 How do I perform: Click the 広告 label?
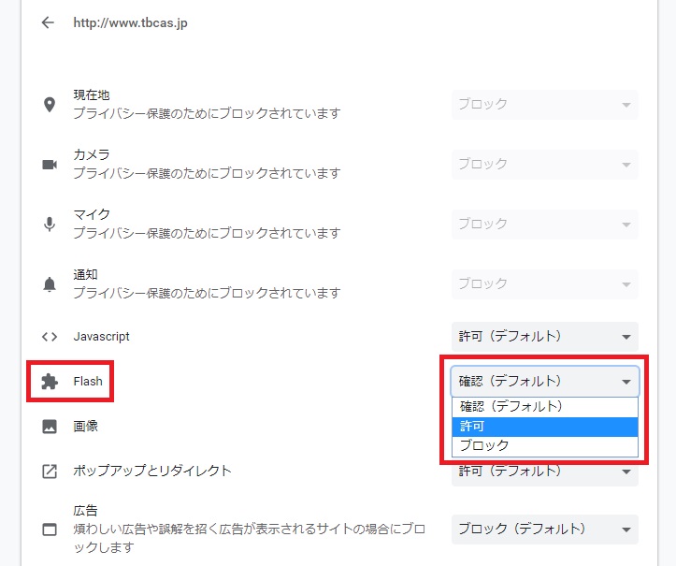click(85, 511)
